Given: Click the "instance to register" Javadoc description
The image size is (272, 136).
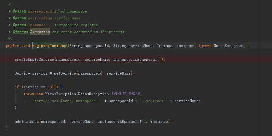Looking at the screenshot, I should (76, 25).
